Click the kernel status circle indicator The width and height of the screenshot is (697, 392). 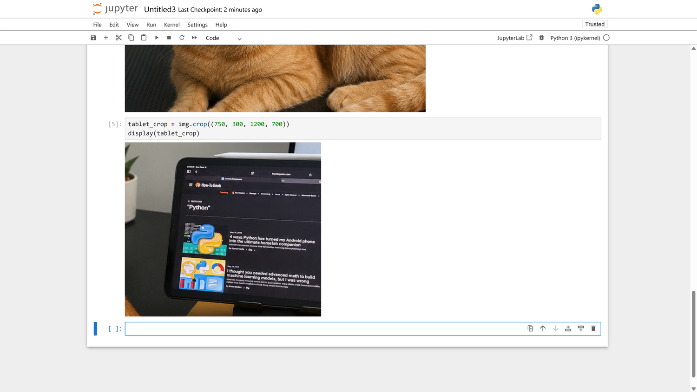coord(606,38)
